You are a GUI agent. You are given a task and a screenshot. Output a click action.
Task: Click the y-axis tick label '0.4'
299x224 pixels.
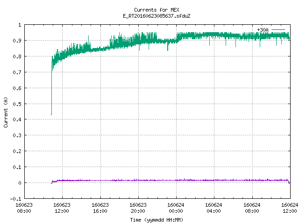coord(17,119)
